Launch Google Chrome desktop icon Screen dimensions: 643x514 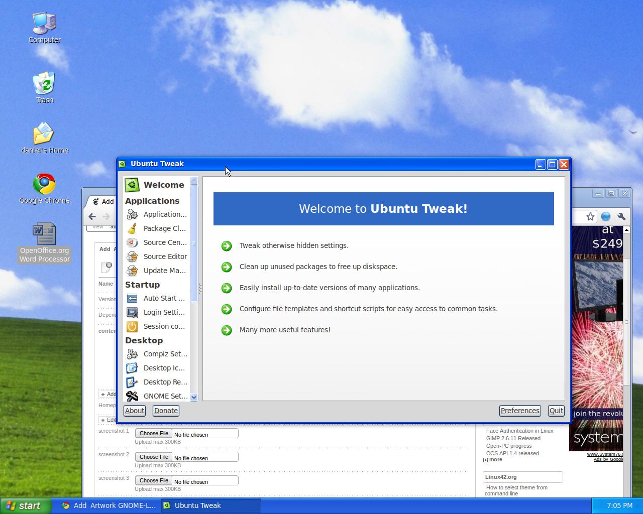pos(44,184)
